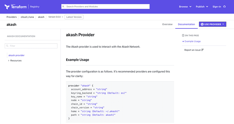This screenshot has width=234, height=124.
Task: Open GitHub icon next to Sign-in
Action: tap(224, 7)
